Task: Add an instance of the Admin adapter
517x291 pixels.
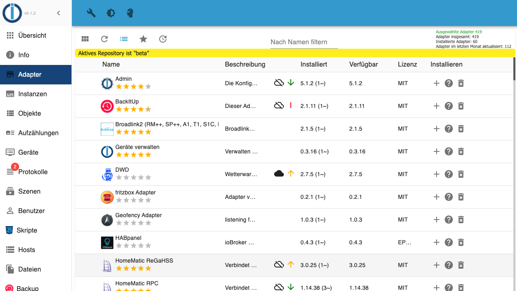Action: 437,83
